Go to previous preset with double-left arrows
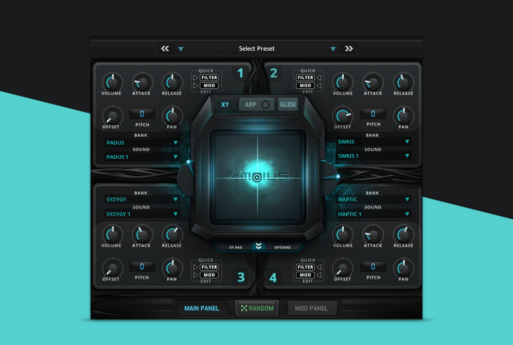Screen dimensions: 513x345 (x=165, y=49)
